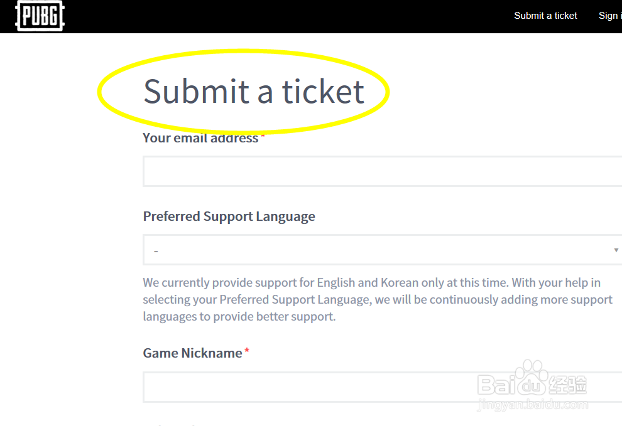
Task: Click the red asterisk beside email address
Action: (263, 136)
